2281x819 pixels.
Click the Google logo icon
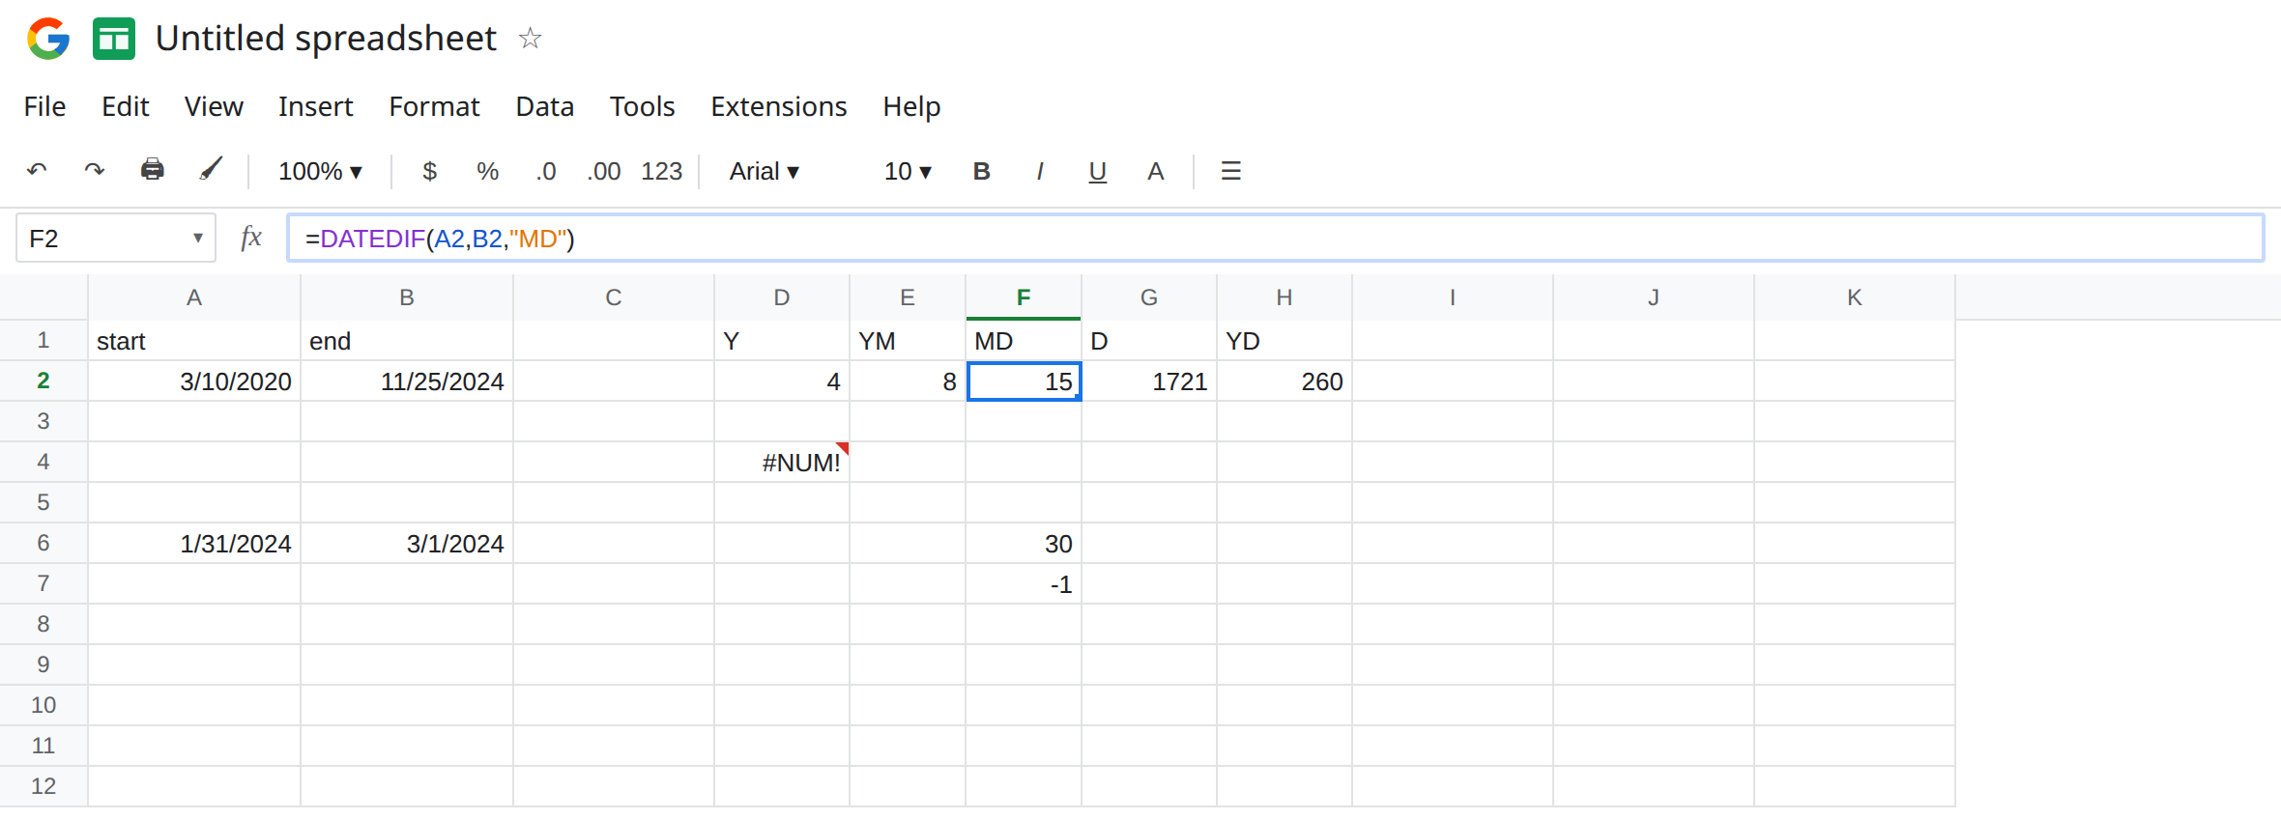pos(48,39)
